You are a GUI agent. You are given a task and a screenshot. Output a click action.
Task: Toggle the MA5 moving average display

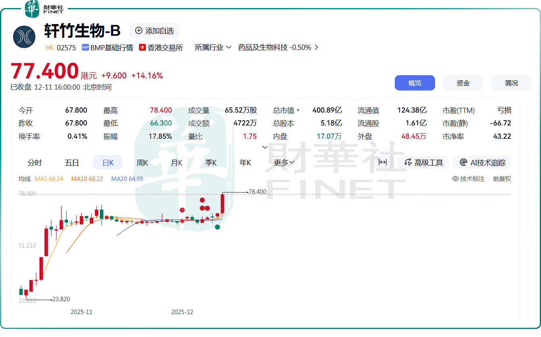pyautogui.click(x=49, y=179)
